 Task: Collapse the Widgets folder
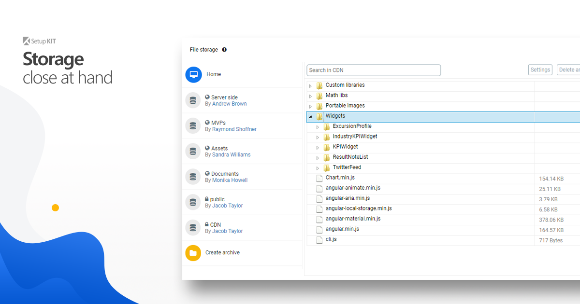click(x=310, y=117)
